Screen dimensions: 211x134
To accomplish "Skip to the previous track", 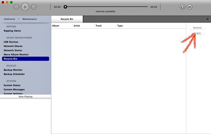I will 17,7.
